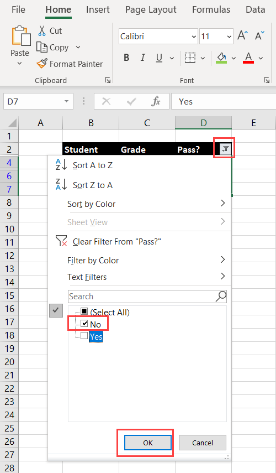Image resolution: width=276 pixels, height=473 pixels.
Task: Click the Insert Function fx icon
Action: [x=156, y=101]
